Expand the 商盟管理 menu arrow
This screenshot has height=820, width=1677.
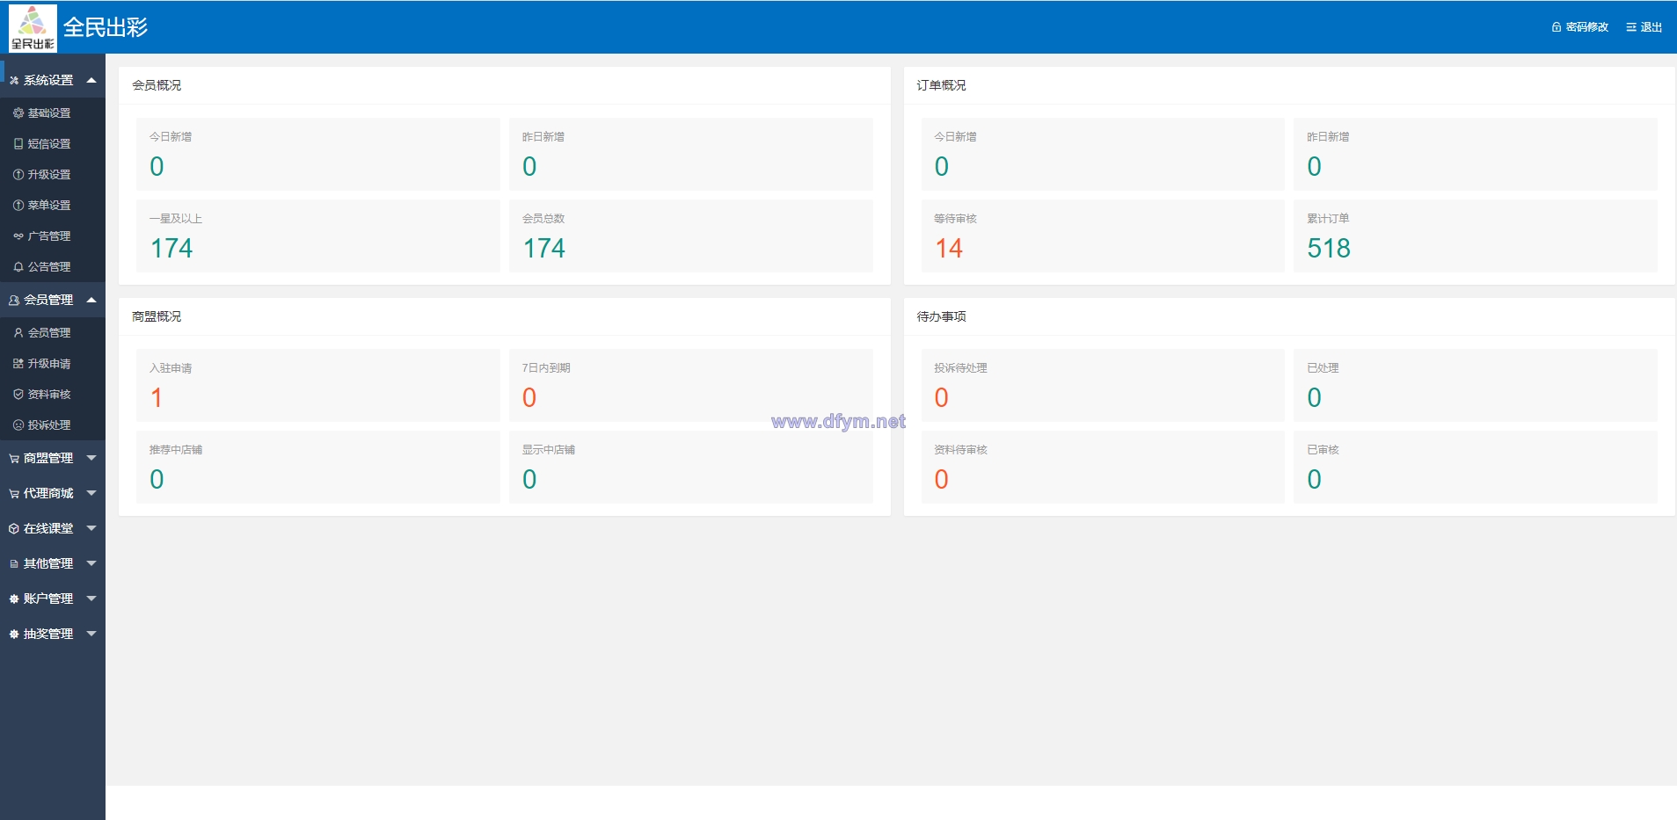pos(91,458)
